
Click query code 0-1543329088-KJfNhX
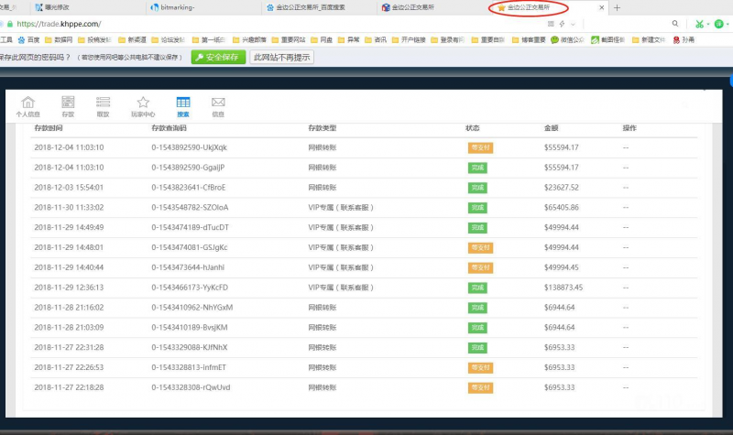pos(190,348)
